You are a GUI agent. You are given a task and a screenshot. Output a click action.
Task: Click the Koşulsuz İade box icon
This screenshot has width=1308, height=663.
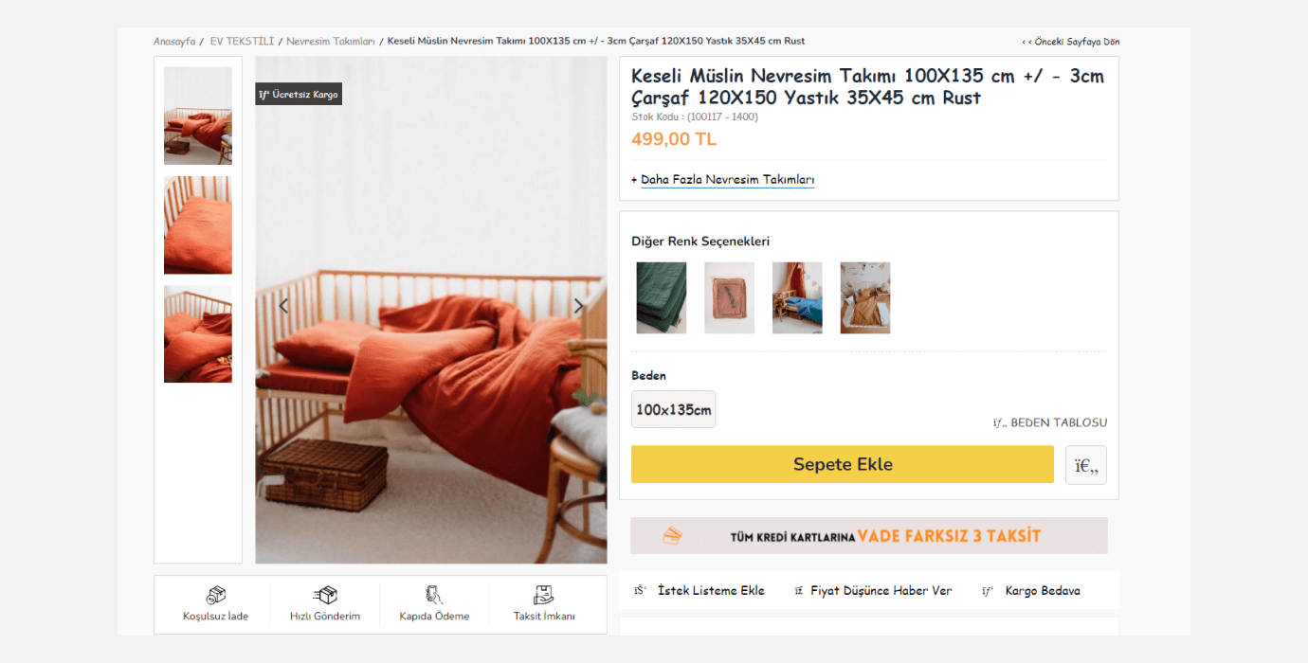pyautogui.click(x=216, y=596)
